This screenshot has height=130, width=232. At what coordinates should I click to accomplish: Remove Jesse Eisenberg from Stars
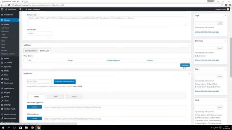tap(208, 87)
